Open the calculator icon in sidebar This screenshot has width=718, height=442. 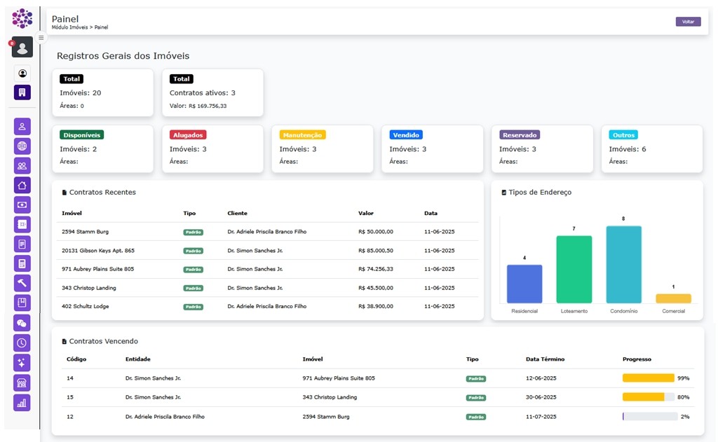coord(22,264)
